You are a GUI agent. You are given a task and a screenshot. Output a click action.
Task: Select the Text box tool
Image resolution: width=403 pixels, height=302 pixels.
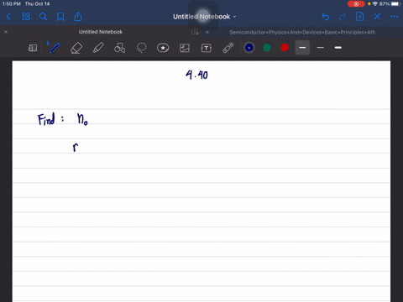tap(207, 48)
